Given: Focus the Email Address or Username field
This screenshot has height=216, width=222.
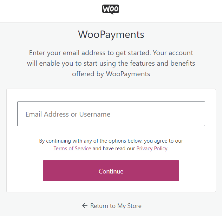Looking at the screenshot, I should 111,114.
